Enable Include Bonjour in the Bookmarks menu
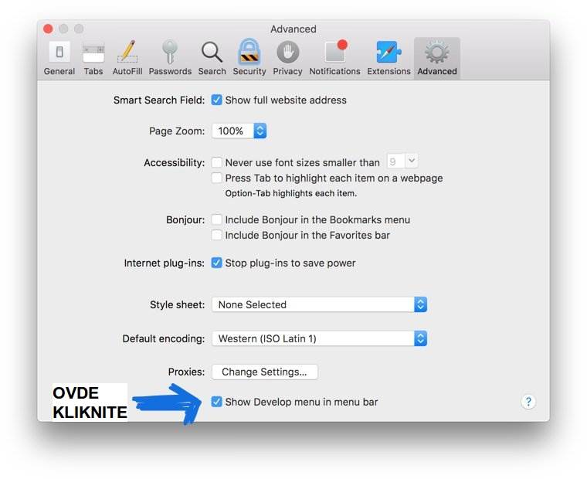Viewport: 587px width, 479px height. tap(217, 219)
